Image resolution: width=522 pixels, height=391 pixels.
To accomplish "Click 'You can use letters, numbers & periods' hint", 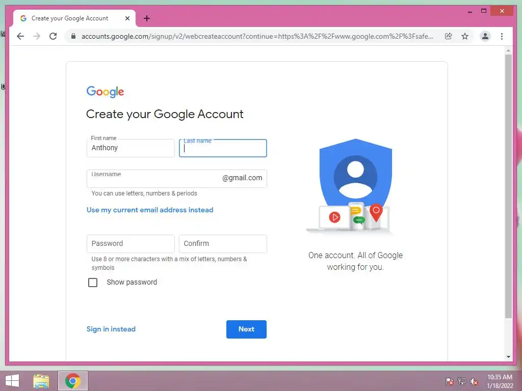I will click(x=144, y=193).
